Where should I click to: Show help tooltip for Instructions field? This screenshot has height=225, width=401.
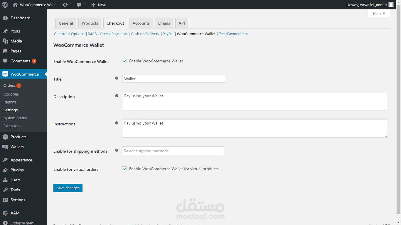pyautogui.click(x=117, y=123)
